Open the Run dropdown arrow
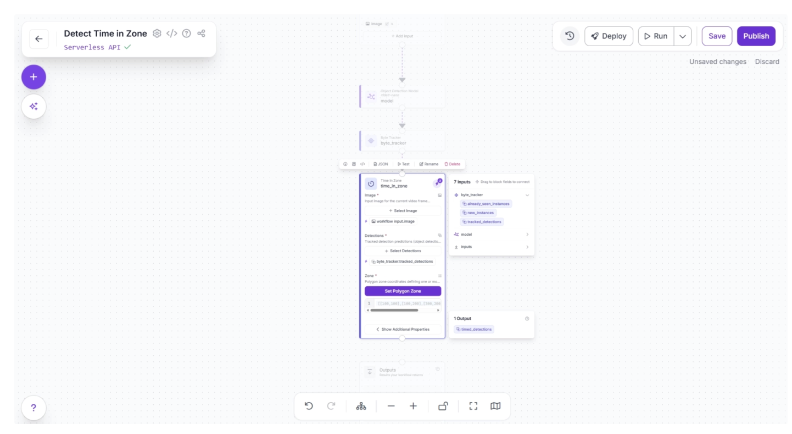Screen dimensions: 792x434 click(x=682, y=36)
